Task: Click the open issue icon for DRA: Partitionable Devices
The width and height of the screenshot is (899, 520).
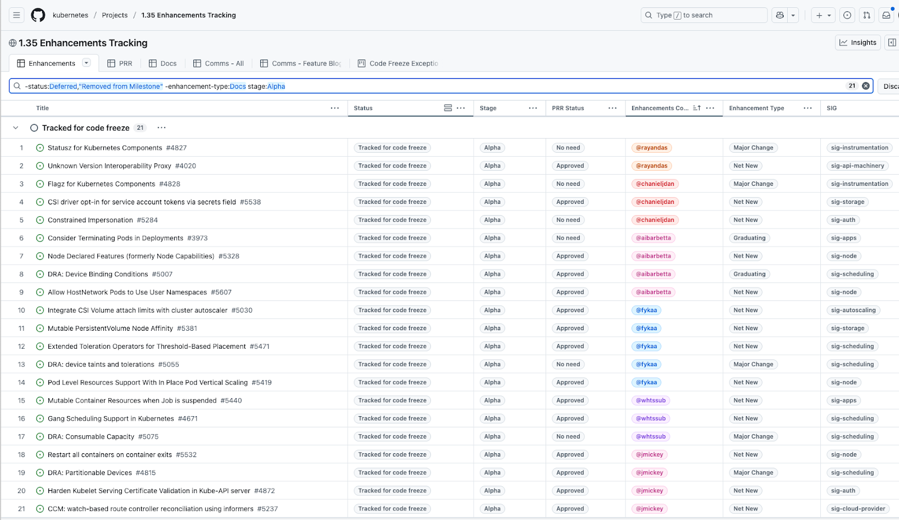Action: tap(40, 473)
